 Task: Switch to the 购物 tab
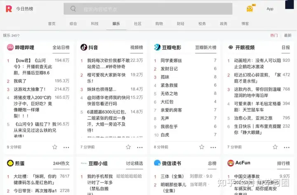click(x=159, y=23)
